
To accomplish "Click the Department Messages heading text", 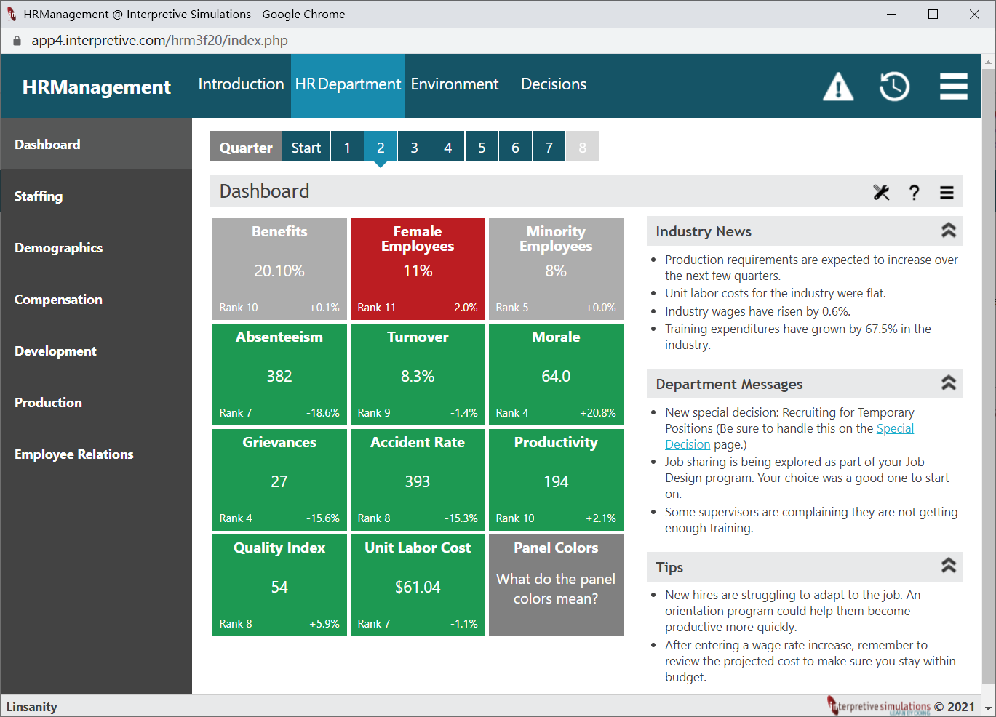I will [729, 384].
